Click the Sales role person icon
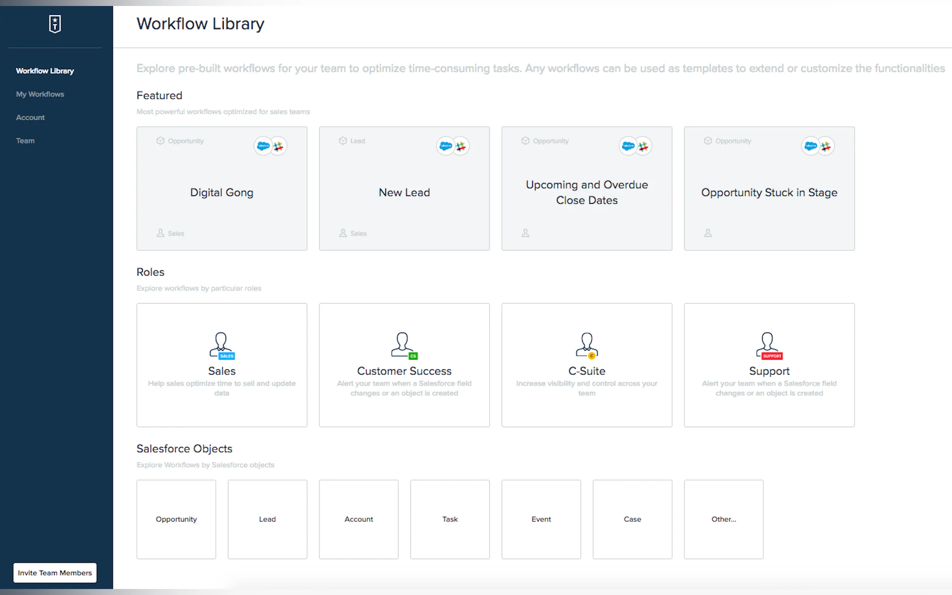 point(221,345)
